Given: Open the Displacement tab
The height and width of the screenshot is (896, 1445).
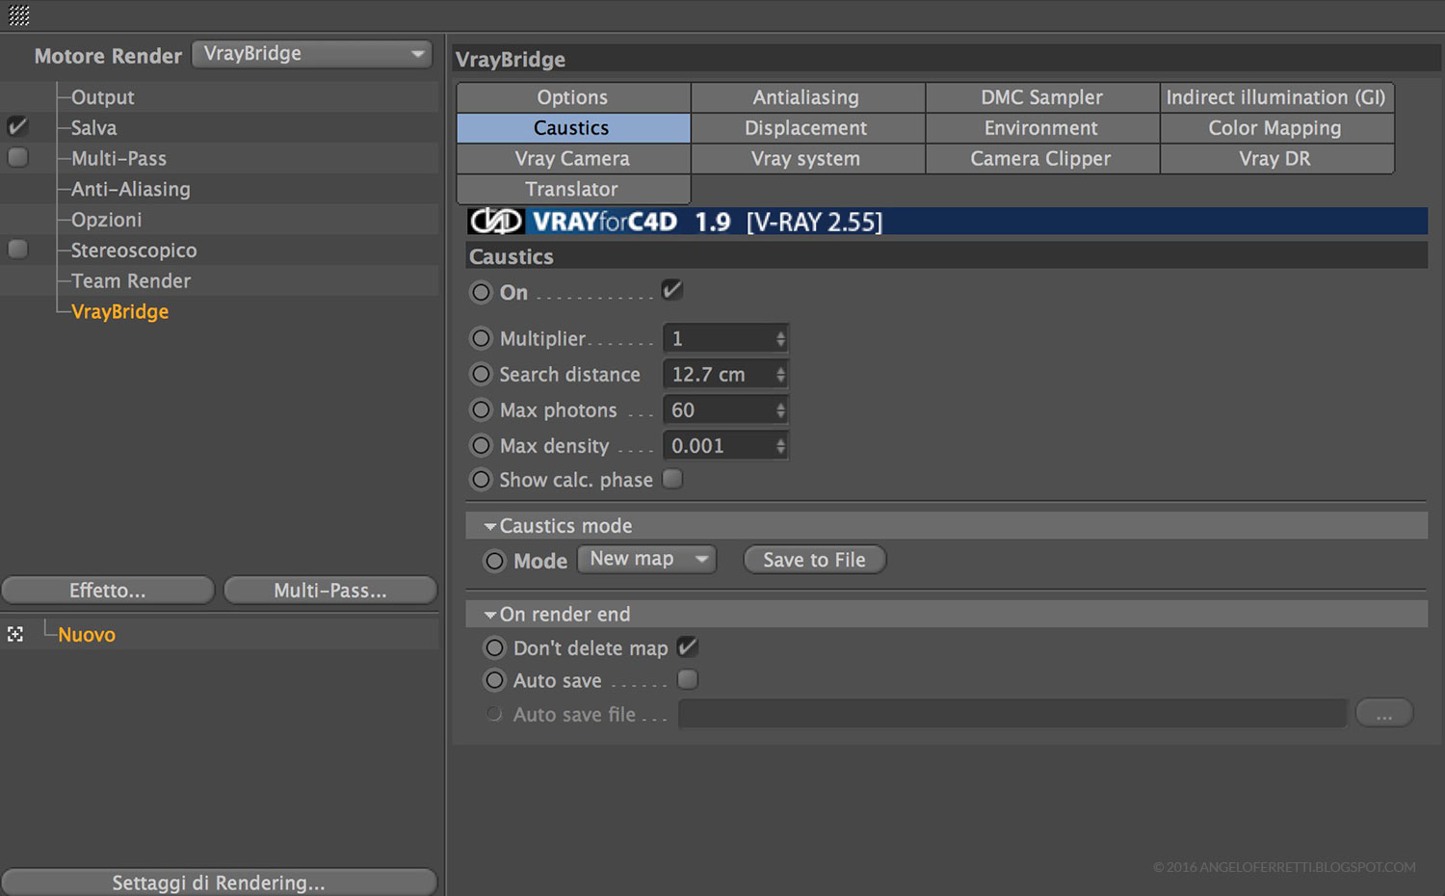Looking at the screenshot, I should pos(807,128).
